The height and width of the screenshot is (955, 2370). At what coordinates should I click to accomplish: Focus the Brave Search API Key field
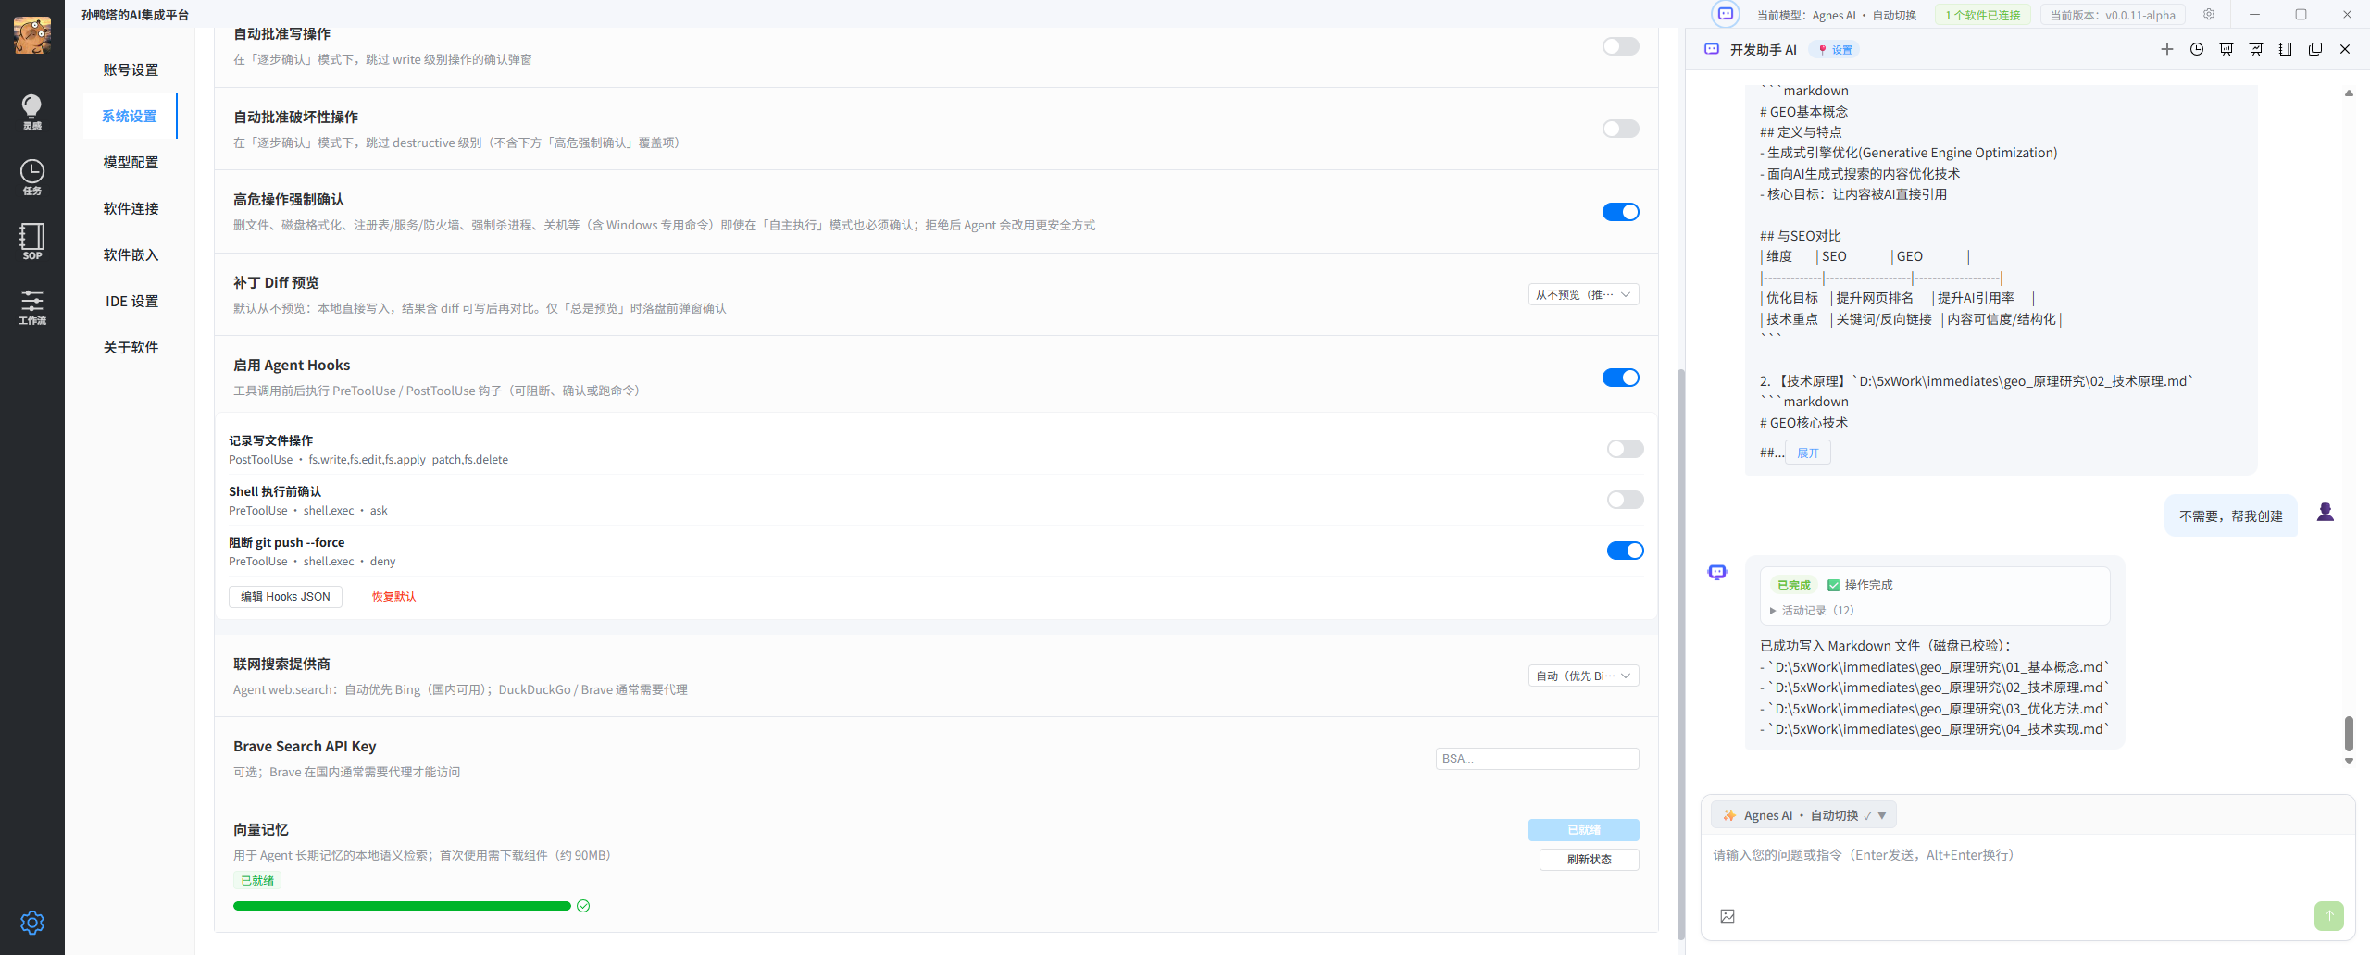1537,759
